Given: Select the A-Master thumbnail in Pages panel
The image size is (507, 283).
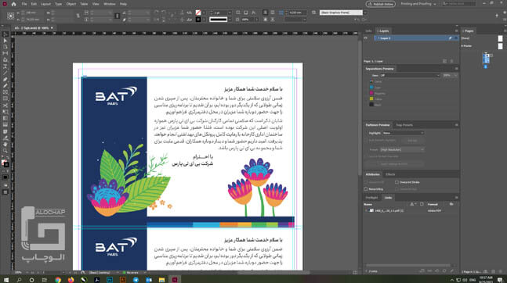Looking at the screenshot, I should click(x=500, y=46).
